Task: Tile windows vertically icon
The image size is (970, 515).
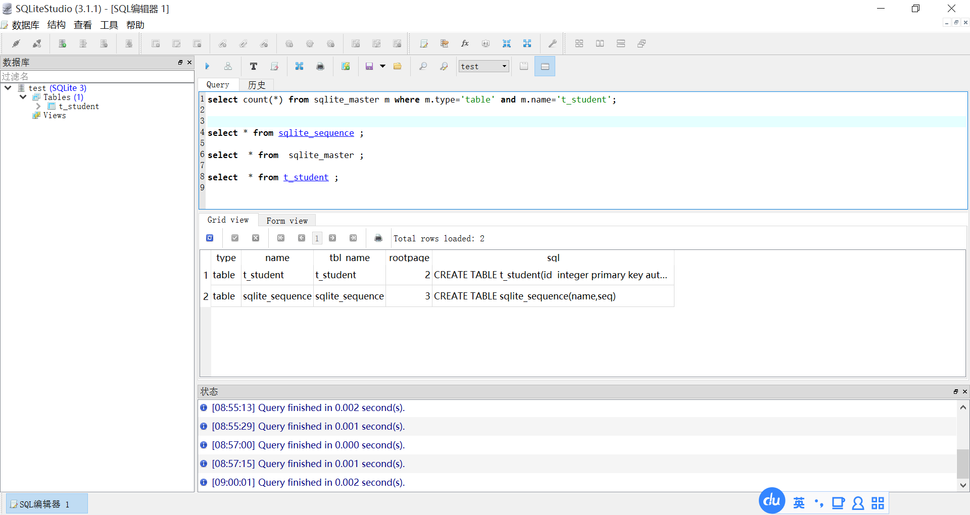Action: pyautogui.click(x=621, y=43)
